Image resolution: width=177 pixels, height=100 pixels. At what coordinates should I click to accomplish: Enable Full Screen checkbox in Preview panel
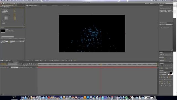coord(168,13)
